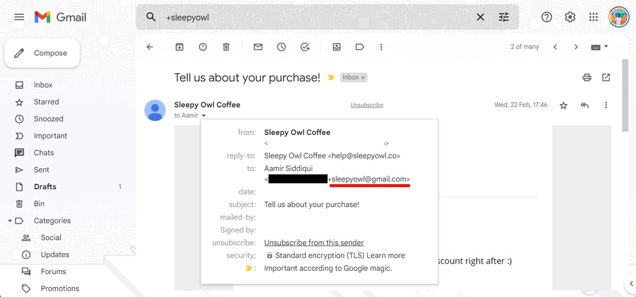The width and height of the screenshot is (636, 297).
Task: Print the email using the printer icon
Action: pyautogui.click(x=587, y=78)
